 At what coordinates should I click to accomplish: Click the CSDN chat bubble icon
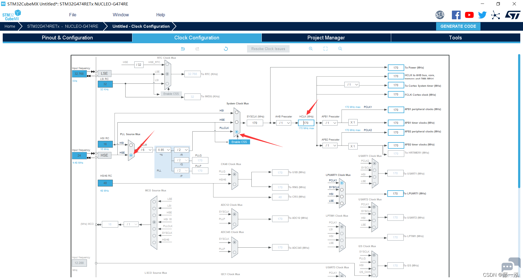click(x=510, y=265)
